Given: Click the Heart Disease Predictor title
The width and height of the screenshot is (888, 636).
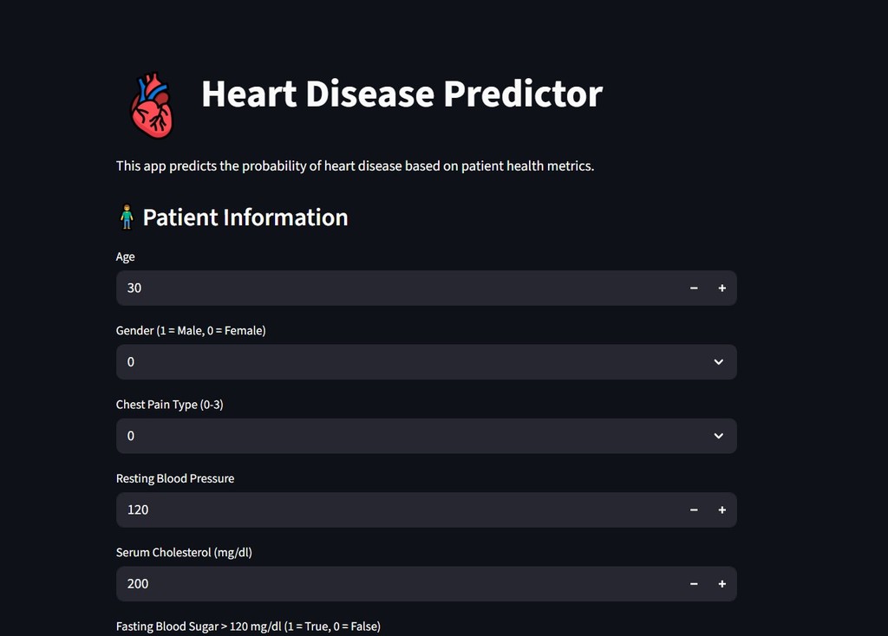Looking at the screenshot, I should click(402, 94).
